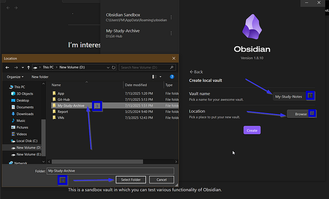This screenshot has height=199, width=329.
Task: Click the drive icon in address bar
Action: tap(35, 68)
